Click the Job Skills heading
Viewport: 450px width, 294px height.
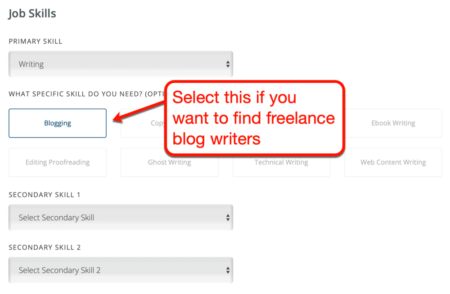(x=32, y=13)
